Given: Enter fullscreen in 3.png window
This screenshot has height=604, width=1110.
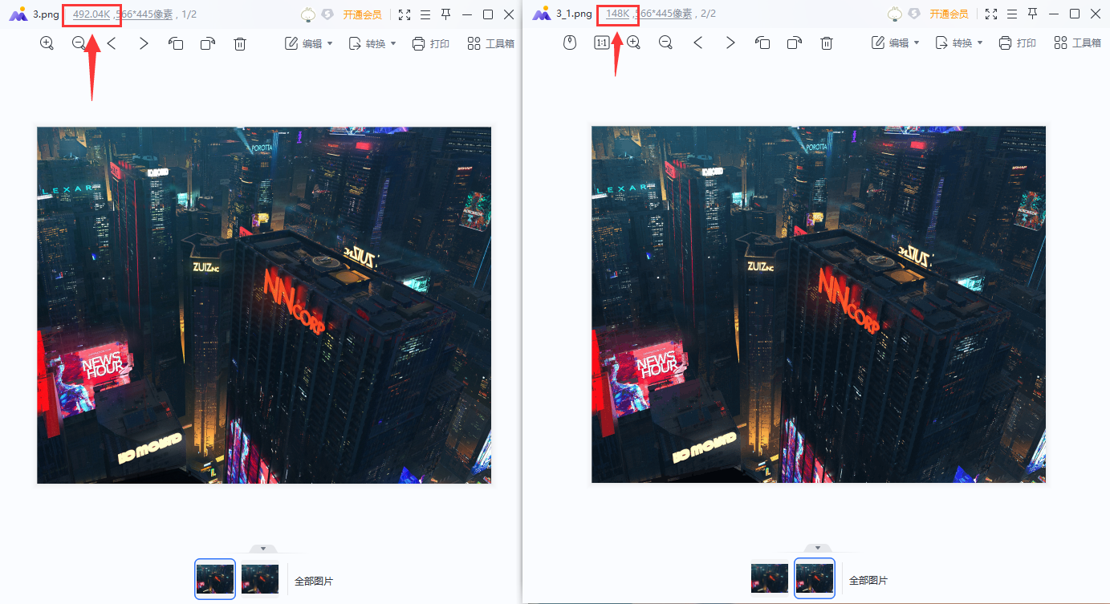Looking at the screenshot, I should pyautogui.click(x=405, y=14).
